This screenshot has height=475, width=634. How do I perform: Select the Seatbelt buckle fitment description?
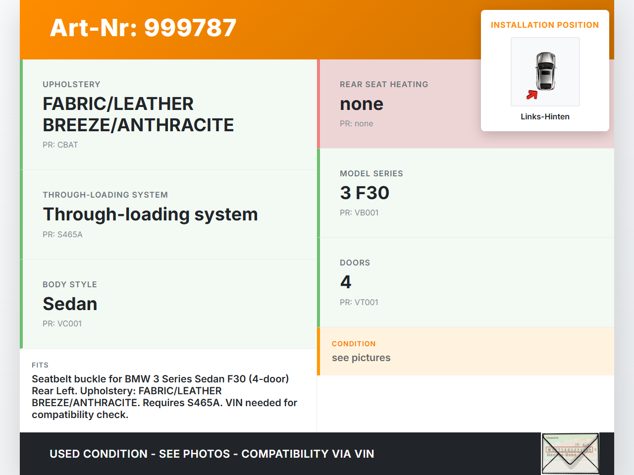164,397
